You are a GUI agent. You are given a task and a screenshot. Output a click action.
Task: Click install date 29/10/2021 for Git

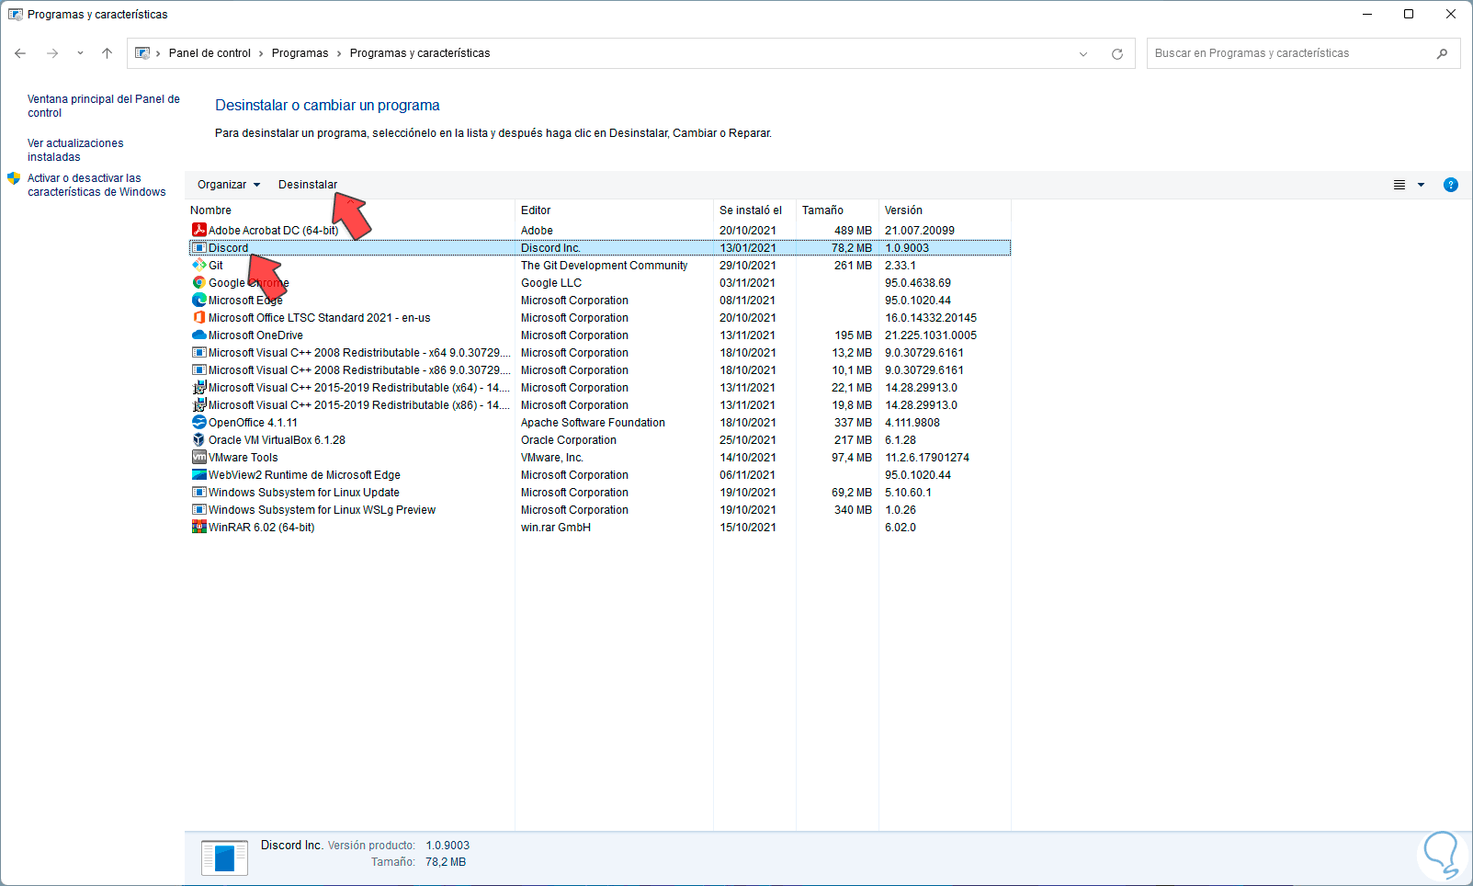coord(748,265)
